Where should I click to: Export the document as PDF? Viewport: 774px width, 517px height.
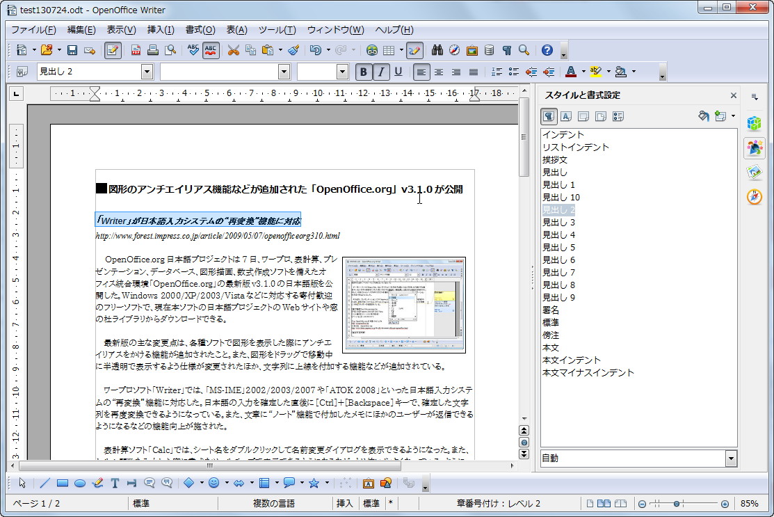[136, 50]
